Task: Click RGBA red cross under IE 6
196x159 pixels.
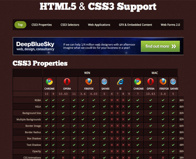Action: [x=112, y=100]
